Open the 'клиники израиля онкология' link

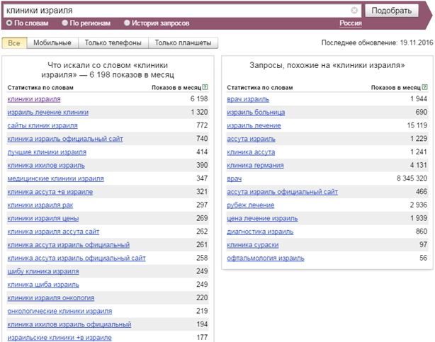pos(51,298)
